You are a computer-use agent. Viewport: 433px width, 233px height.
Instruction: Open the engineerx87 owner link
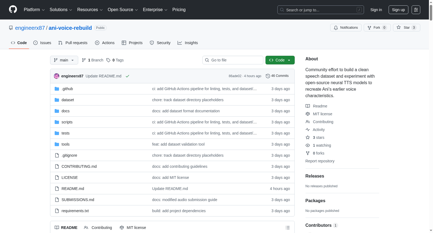(x=30, y=28)
